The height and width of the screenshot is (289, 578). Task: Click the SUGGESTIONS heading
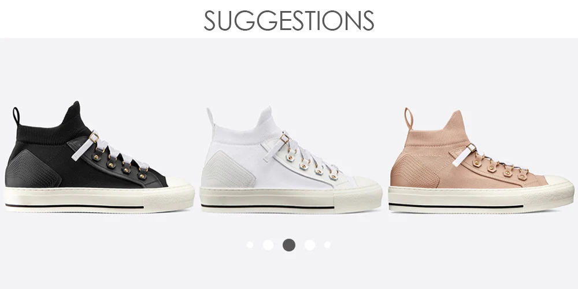click(289, 20)
